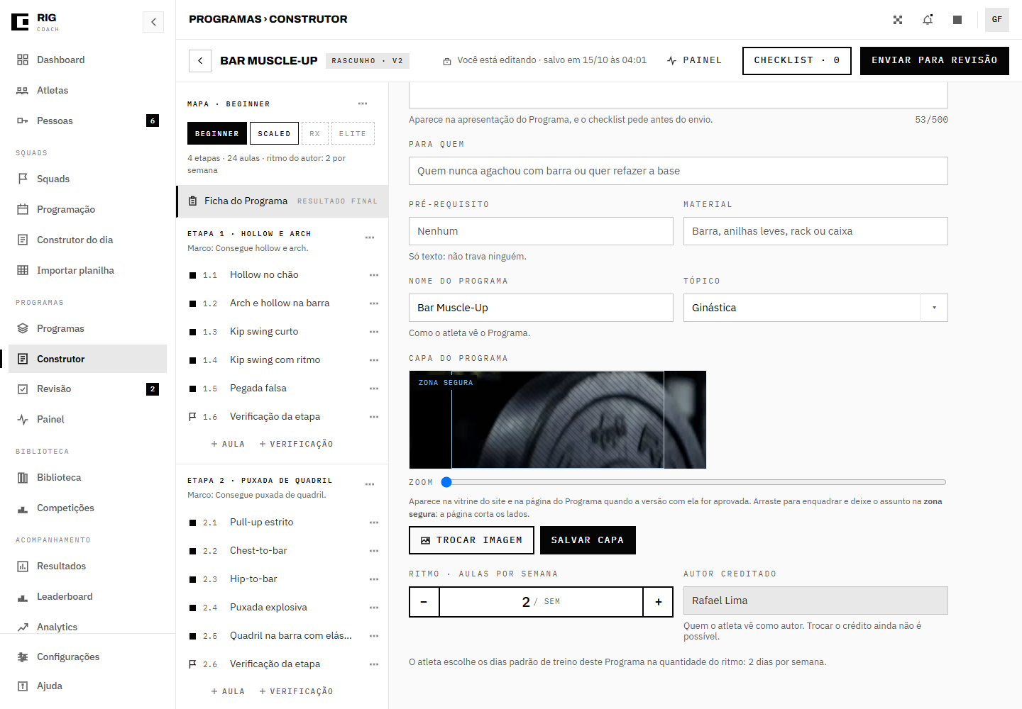This screenshot has height=709, width=1022.
Task: Collapse the sidebar with the chevron button
Action: click(x=153, y=22)
